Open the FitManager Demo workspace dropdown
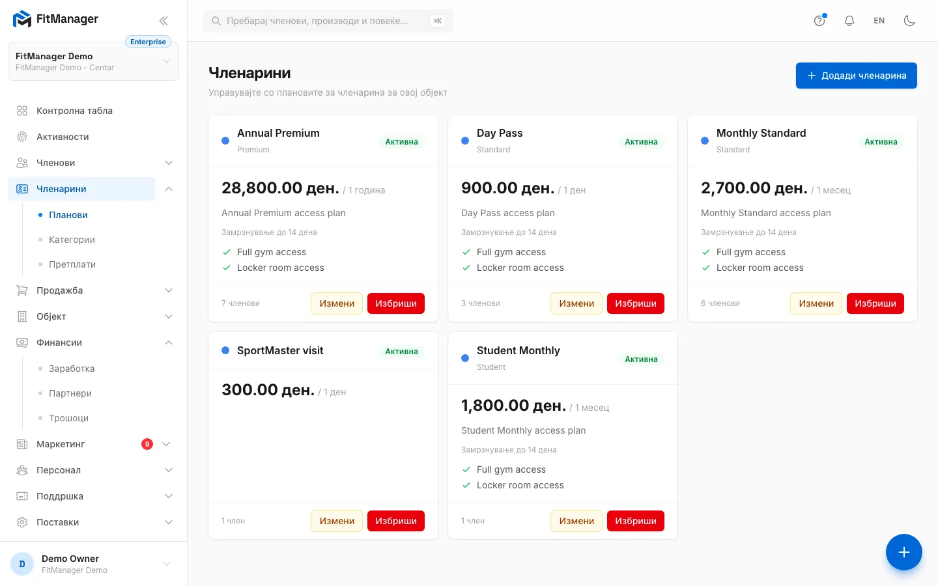 tap(93, 61)
